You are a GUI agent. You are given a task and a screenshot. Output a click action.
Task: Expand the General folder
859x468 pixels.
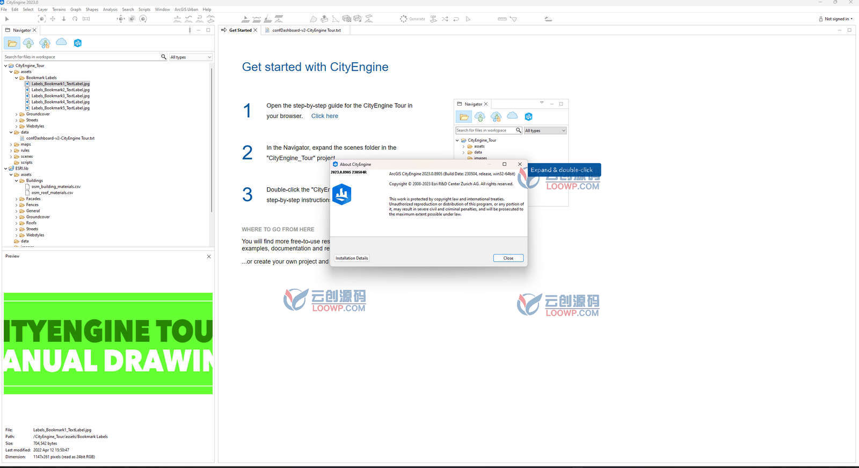point(16,211)
